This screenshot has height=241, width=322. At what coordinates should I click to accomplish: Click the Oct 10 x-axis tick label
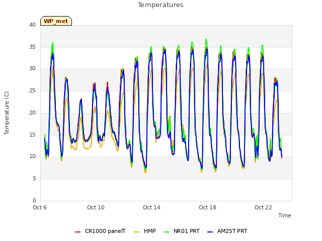pos(96,207)
